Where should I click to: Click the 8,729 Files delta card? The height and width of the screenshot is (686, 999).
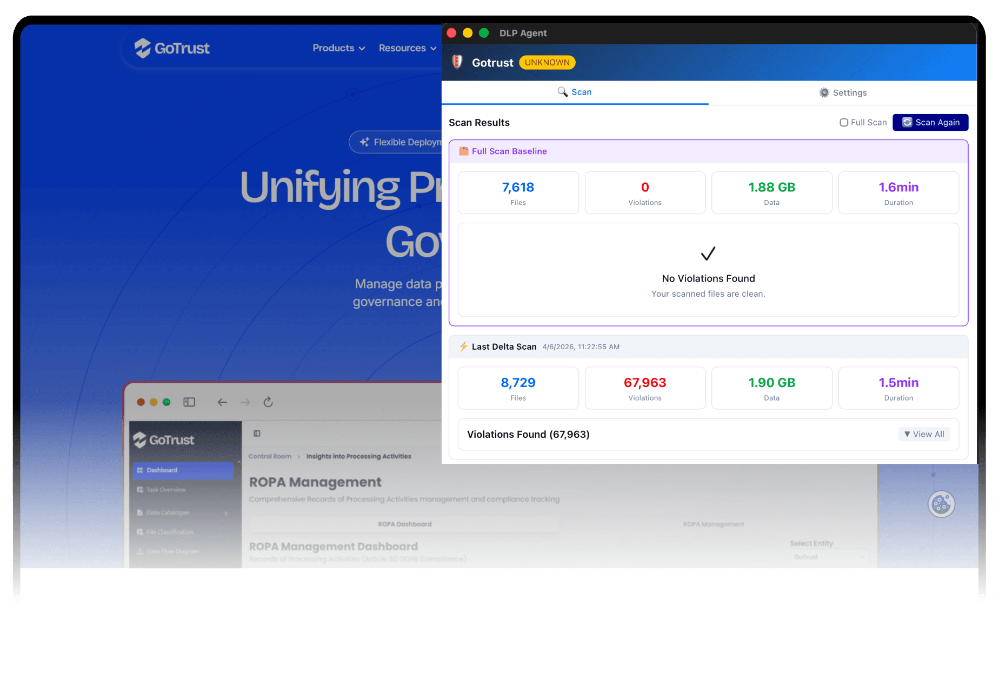pos(518,388)
